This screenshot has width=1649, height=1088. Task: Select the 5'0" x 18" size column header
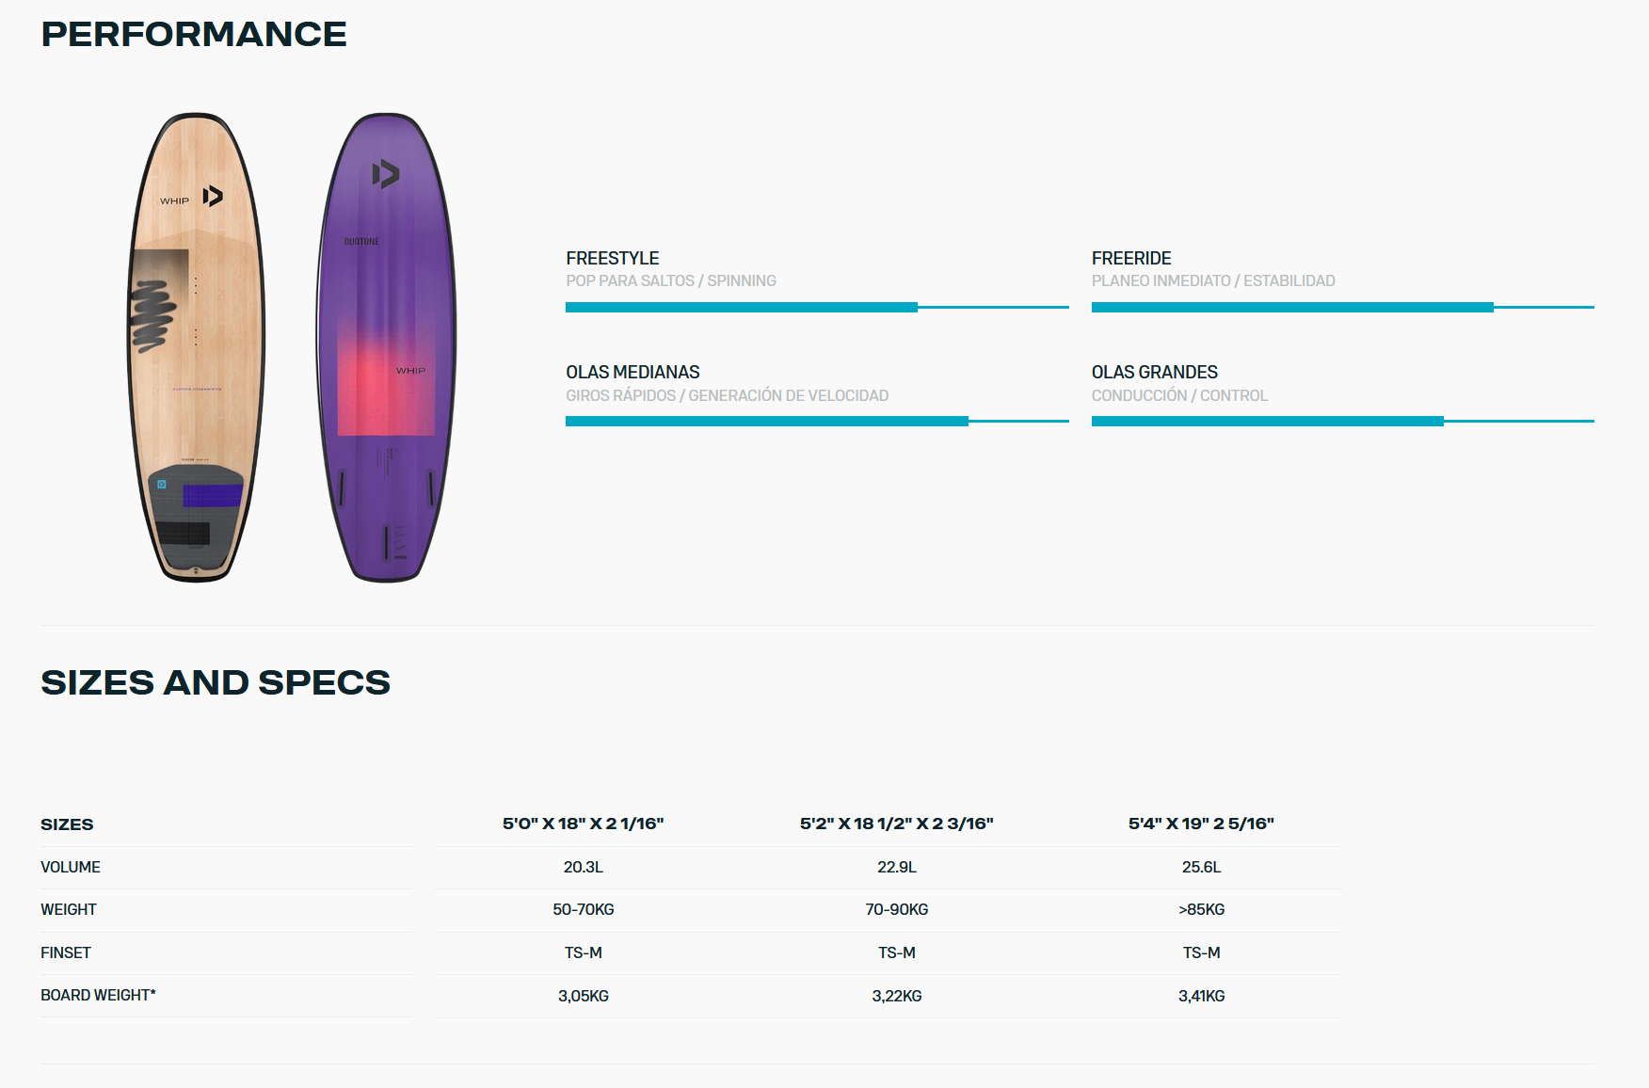[584, 824]
